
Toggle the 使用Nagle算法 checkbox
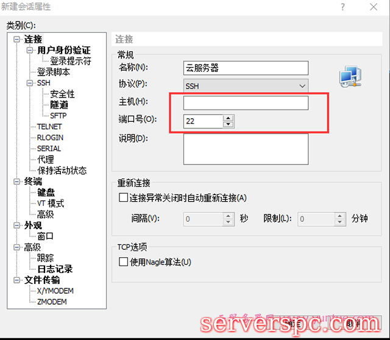coord(123,262)
